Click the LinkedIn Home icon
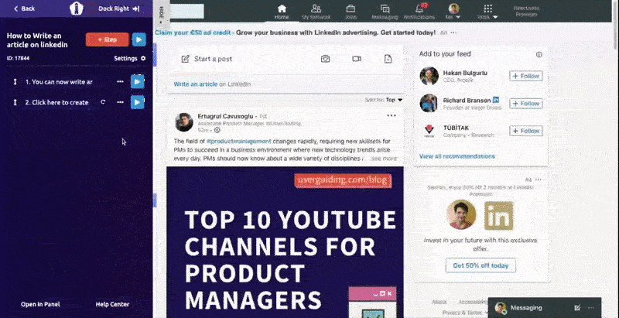This screenshot has width=619, height=318. coord(282,10)
